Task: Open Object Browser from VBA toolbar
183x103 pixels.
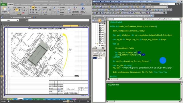Action: pos(138,7)
